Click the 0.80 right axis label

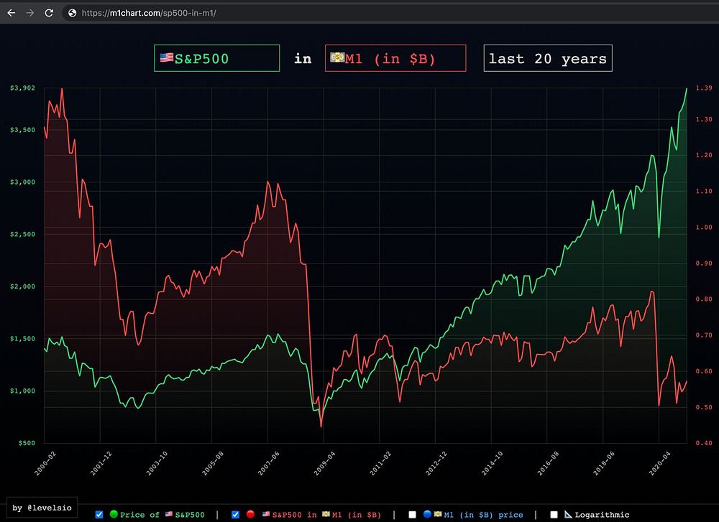tap(704, 299)
